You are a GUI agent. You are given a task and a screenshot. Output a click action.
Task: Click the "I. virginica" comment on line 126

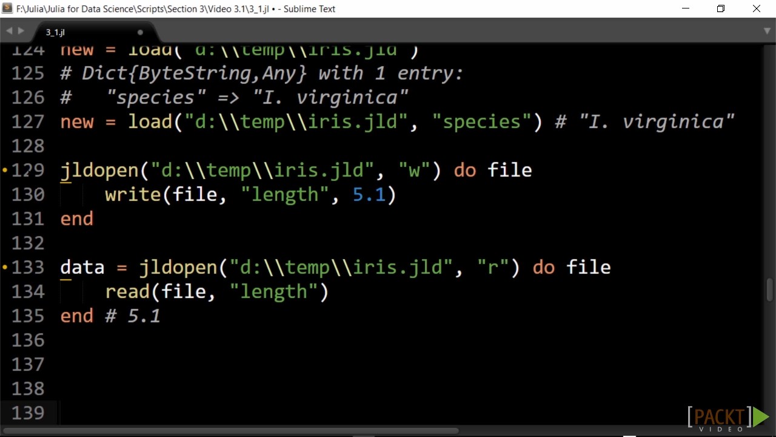point(331,98)
